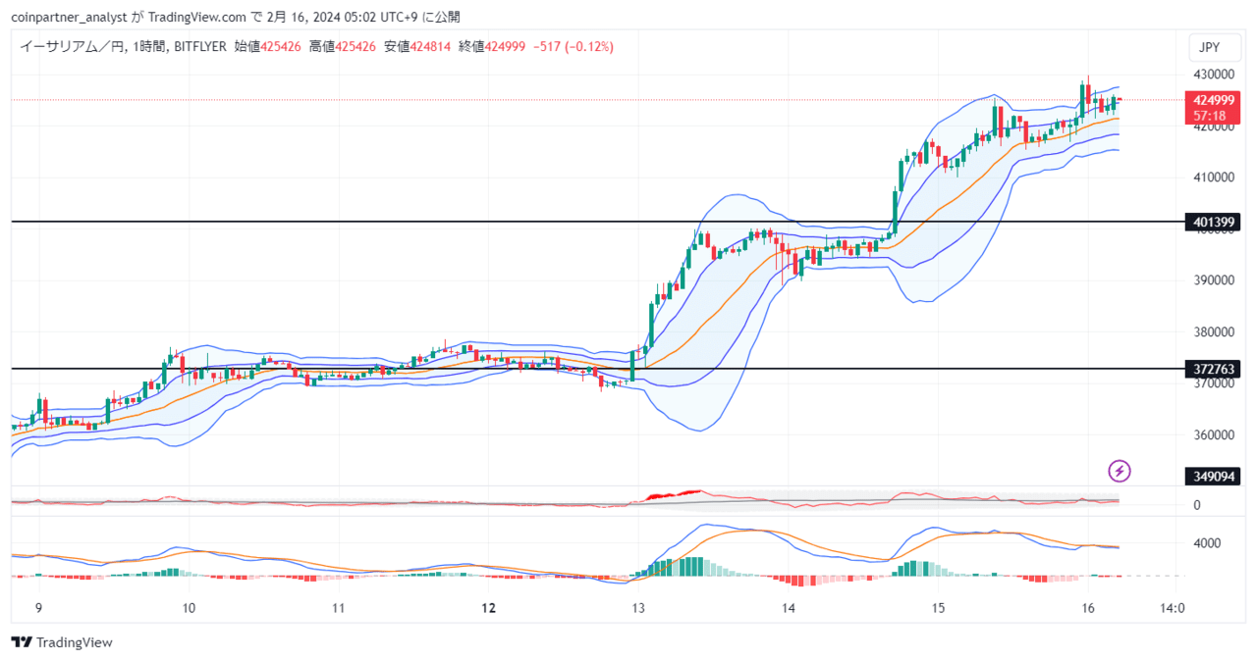Click the purple lightning bolt icon
The height and width of the screenshot is (661, 1257).
click(1120, 471)
